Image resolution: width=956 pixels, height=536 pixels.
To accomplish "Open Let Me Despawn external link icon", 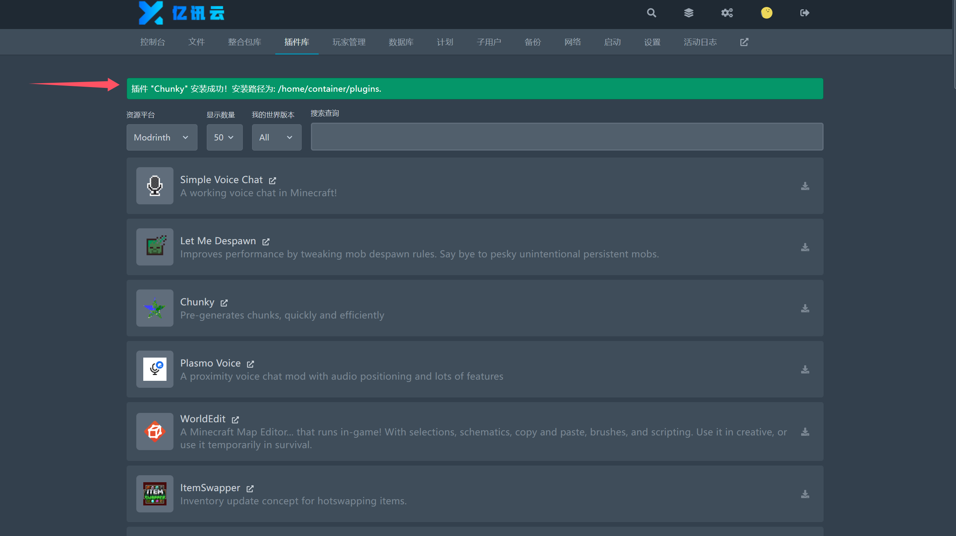I will (266, 241).
